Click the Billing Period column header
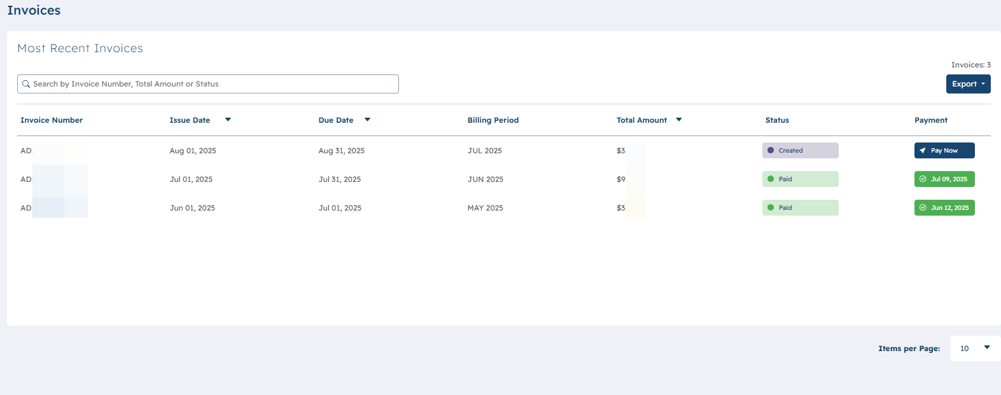This screenshot has height=395, width=1001. 493,120
